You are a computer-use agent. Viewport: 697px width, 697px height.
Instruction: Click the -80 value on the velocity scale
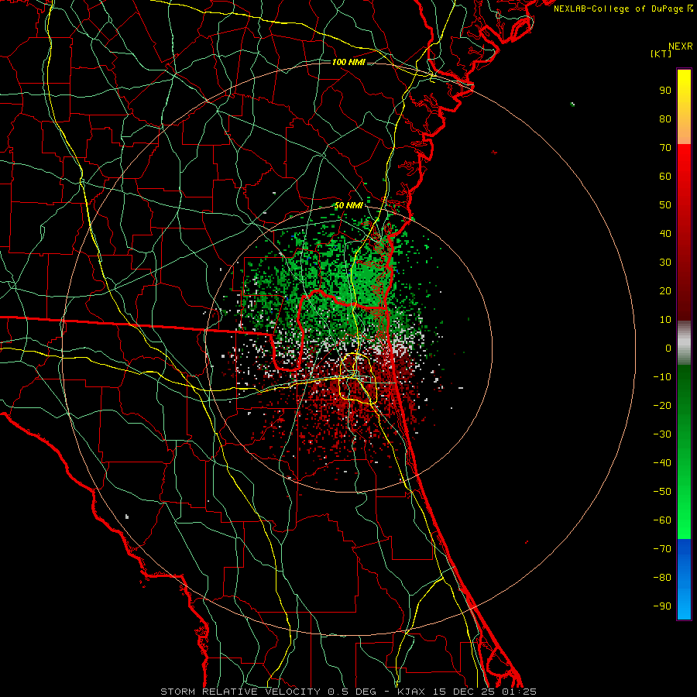coord(662,578)
